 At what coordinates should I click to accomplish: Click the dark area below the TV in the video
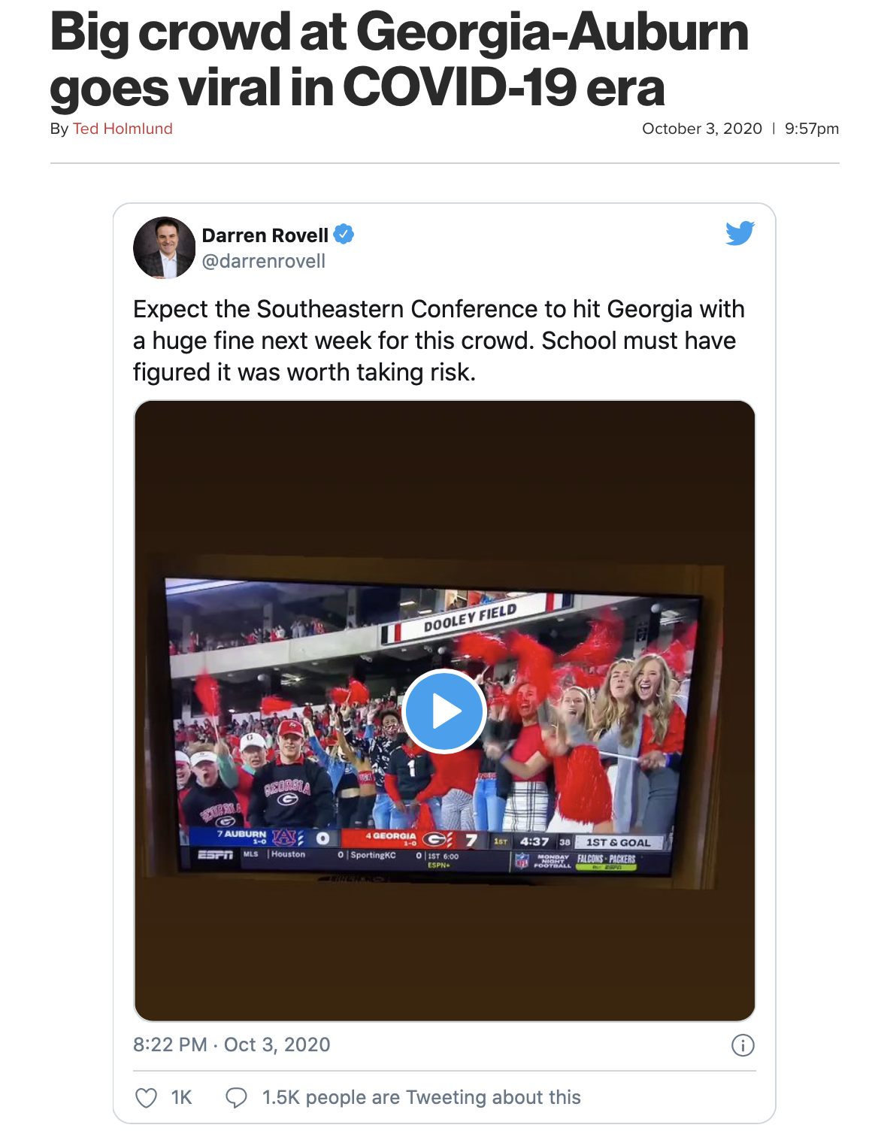(444, 955)
